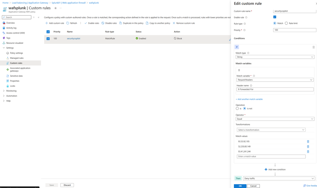Click the Header name field
This screenshot has width=317, height=188.
275,89
